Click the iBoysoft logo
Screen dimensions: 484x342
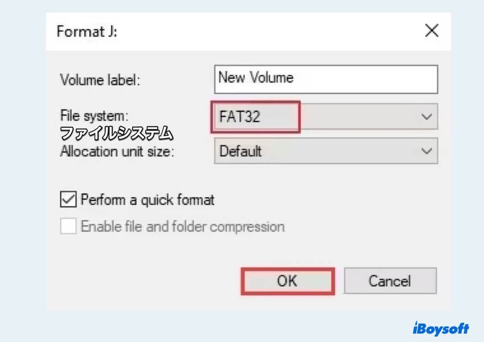pos(440,328)
